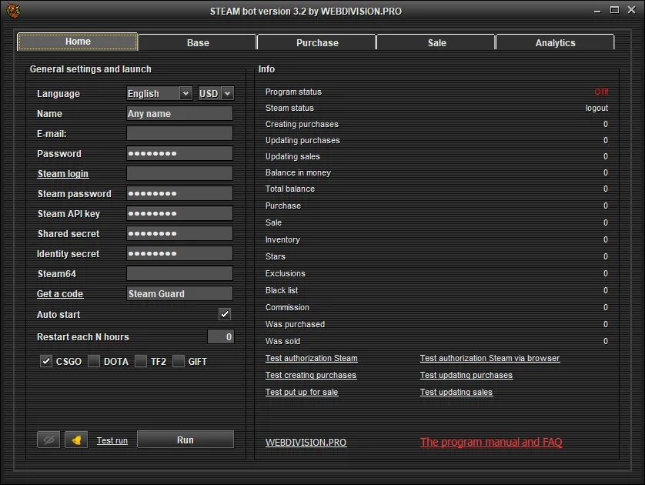This screenshot has width=645, height=485.
Task: Click the Get a code link
Action: click(60, 294)
